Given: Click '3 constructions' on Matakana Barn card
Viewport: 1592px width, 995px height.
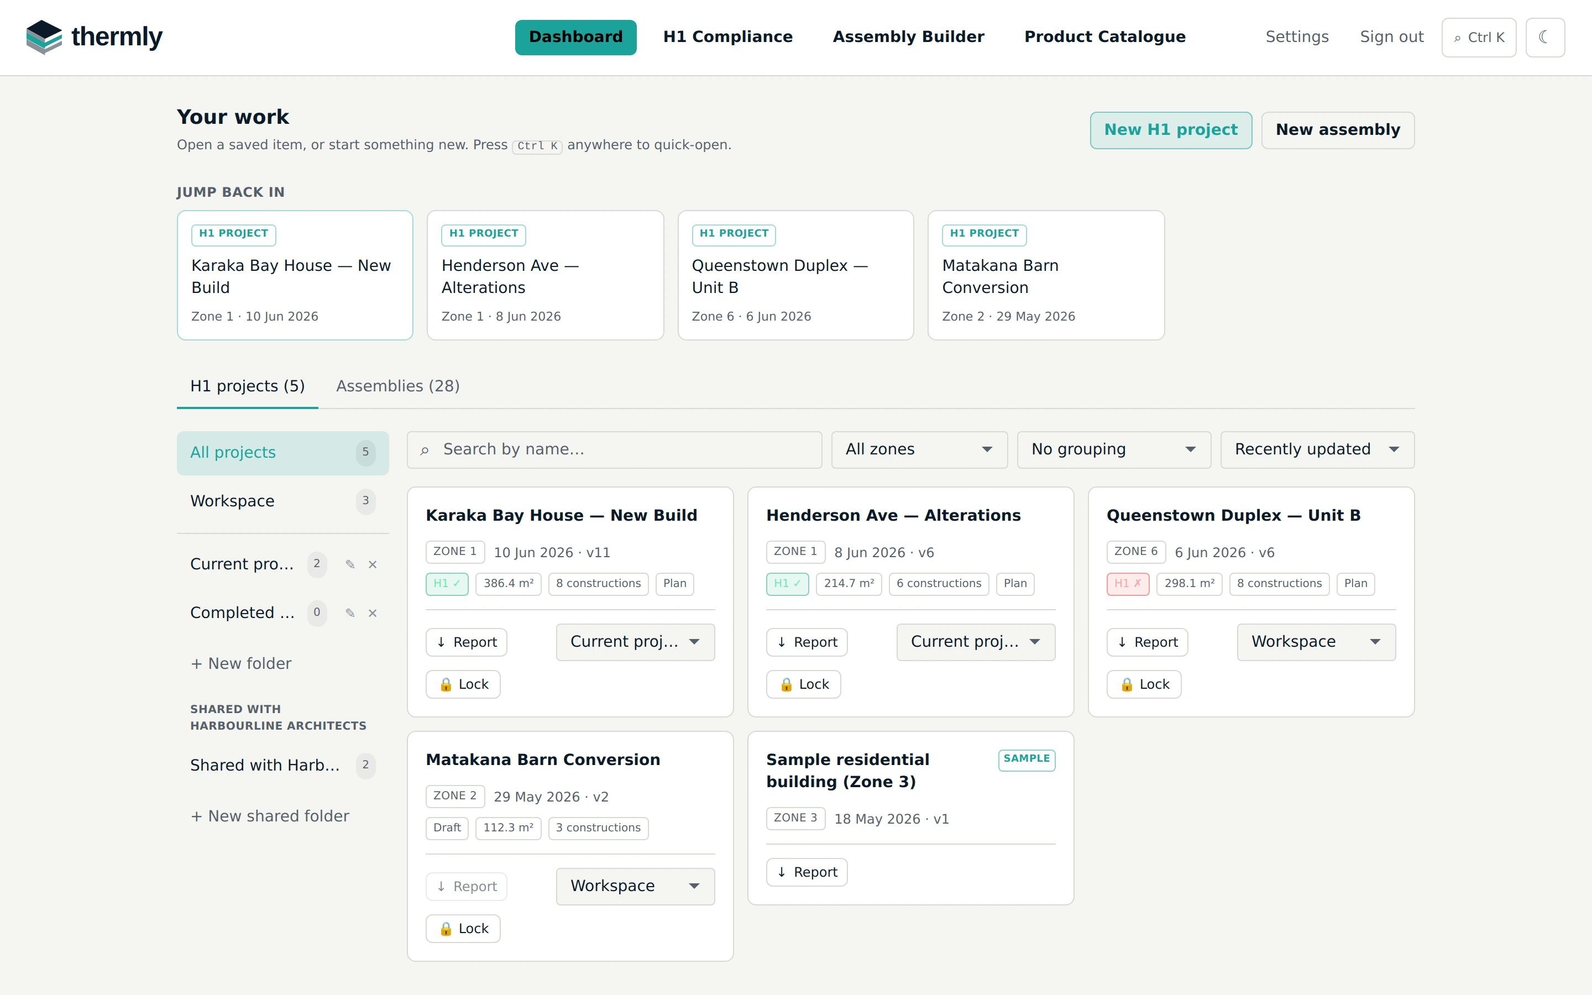Looking at the screenshot, I should click(598, 828).
